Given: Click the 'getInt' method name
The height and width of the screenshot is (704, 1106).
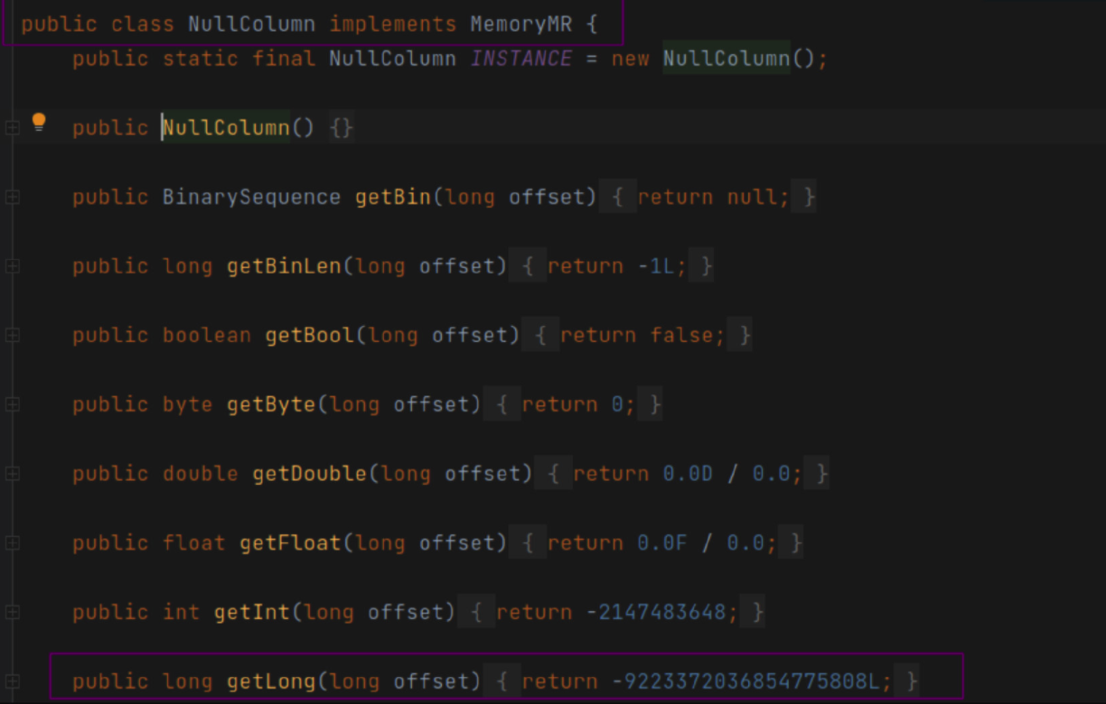Looking at the screenshot, I should pos(252,612).
